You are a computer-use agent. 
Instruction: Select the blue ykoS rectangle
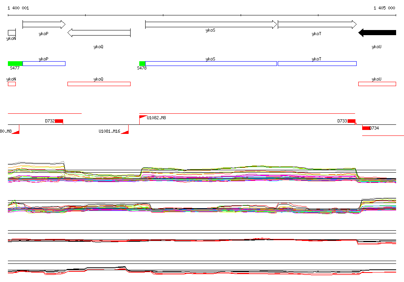211,64
